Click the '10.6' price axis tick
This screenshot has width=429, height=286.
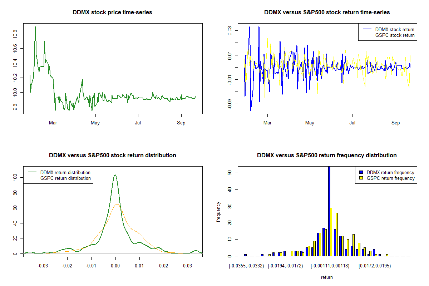[15, 49]
